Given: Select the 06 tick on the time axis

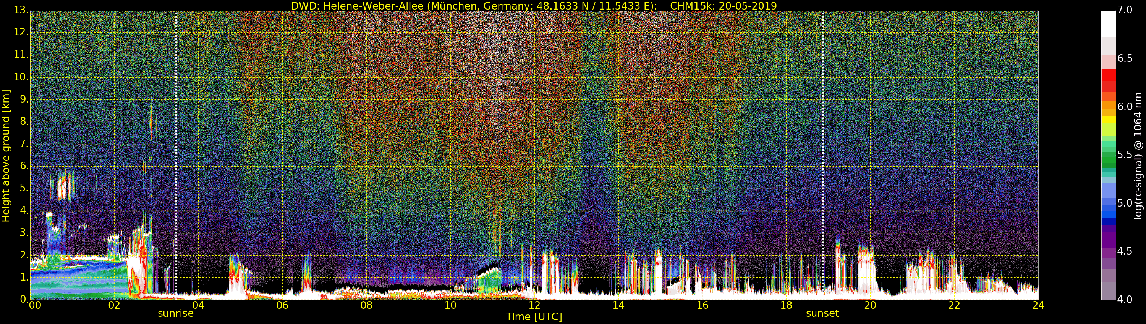Looking at the screenshot, I should tap(282, 305).
